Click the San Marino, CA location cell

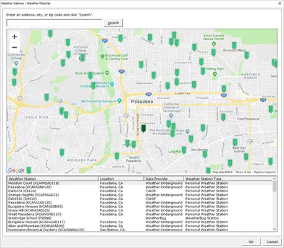112,229
